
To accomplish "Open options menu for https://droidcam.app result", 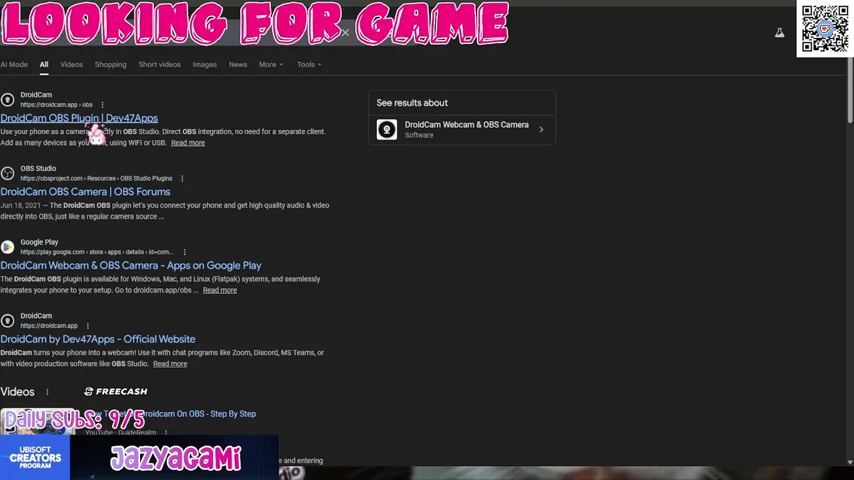I will coord(87,326).
